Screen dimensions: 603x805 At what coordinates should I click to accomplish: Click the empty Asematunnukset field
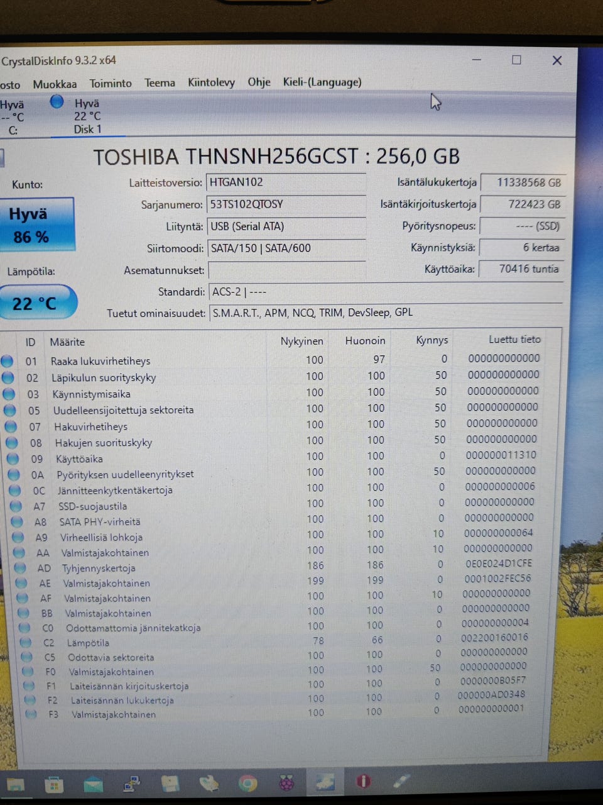click(286, 270)
